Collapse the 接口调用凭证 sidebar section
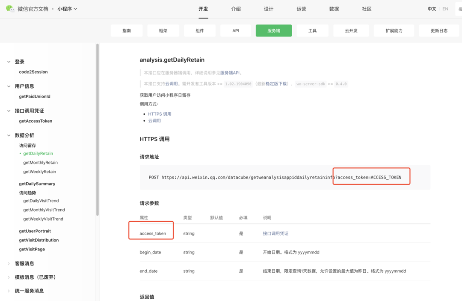Screen dimensions: 462x301 [x=9, y=111]
